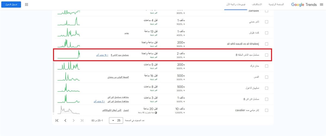This screenshot has height=136, width=326.
Task: Tick the checkbox for تسليهان أتاغول
Action: tap(267, 88)
